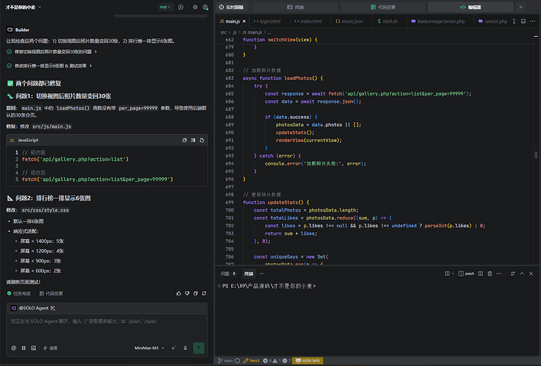This screenshot has height=366, width=541.
Task: Click the code changes link below the response
Action: tap(51, 294)
